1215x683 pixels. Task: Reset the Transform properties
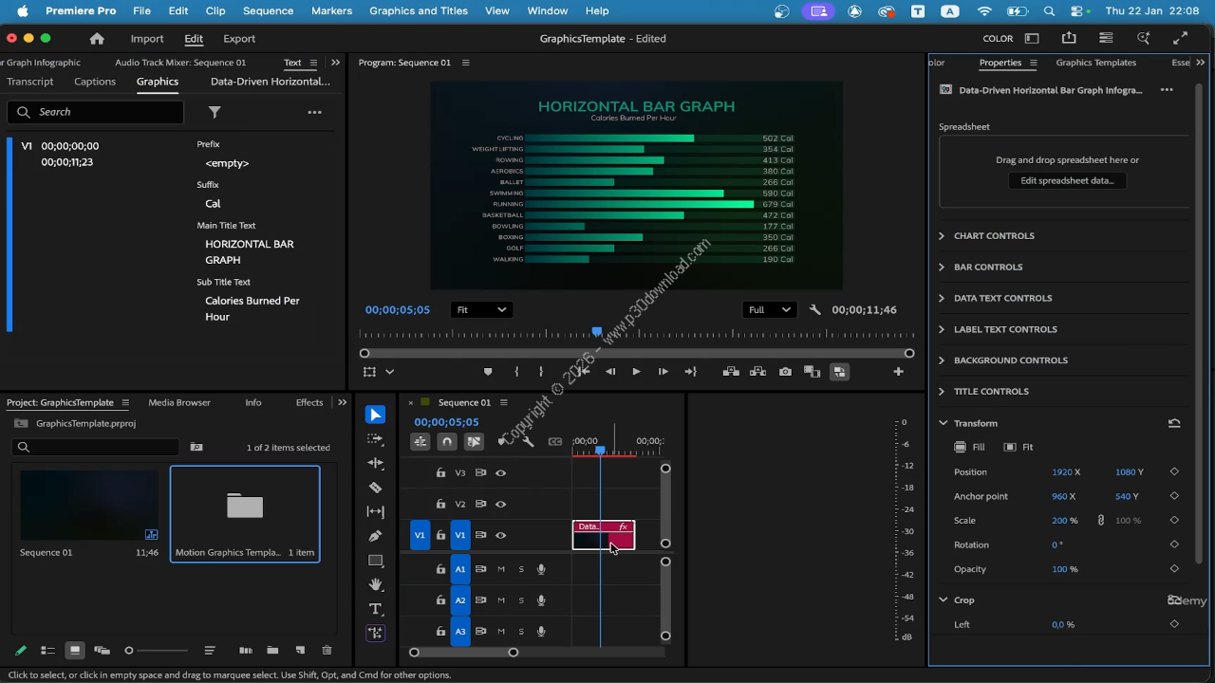point(1174,423)
